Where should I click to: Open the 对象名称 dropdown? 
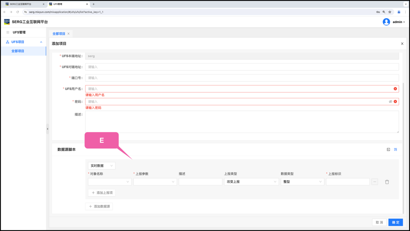[110, 182]
